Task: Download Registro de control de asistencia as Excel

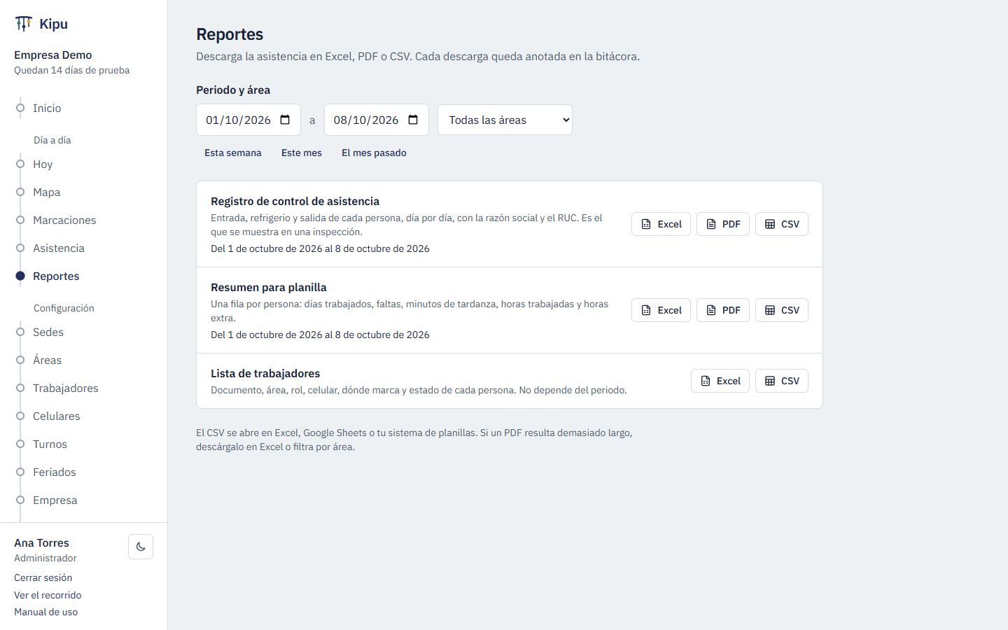Action: pyautogui.click(x=661, y=224)
